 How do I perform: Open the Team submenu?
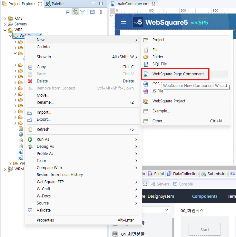point(83,161)
